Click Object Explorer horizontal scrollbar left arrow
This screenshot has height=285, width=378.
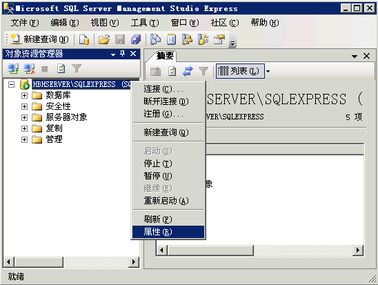tap(9, 262)
